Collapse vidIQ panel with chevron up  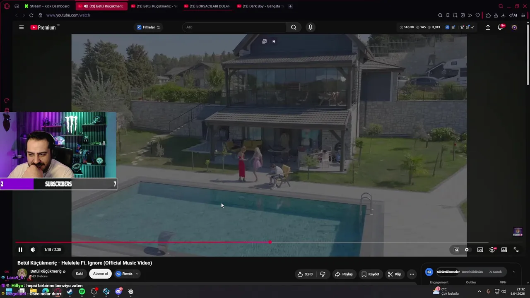click(x=513, y=272)
